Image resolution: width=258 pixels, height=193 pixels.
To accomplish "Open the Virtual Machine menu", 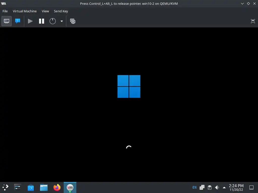I will pyautogui.click(x=25, y=11).
